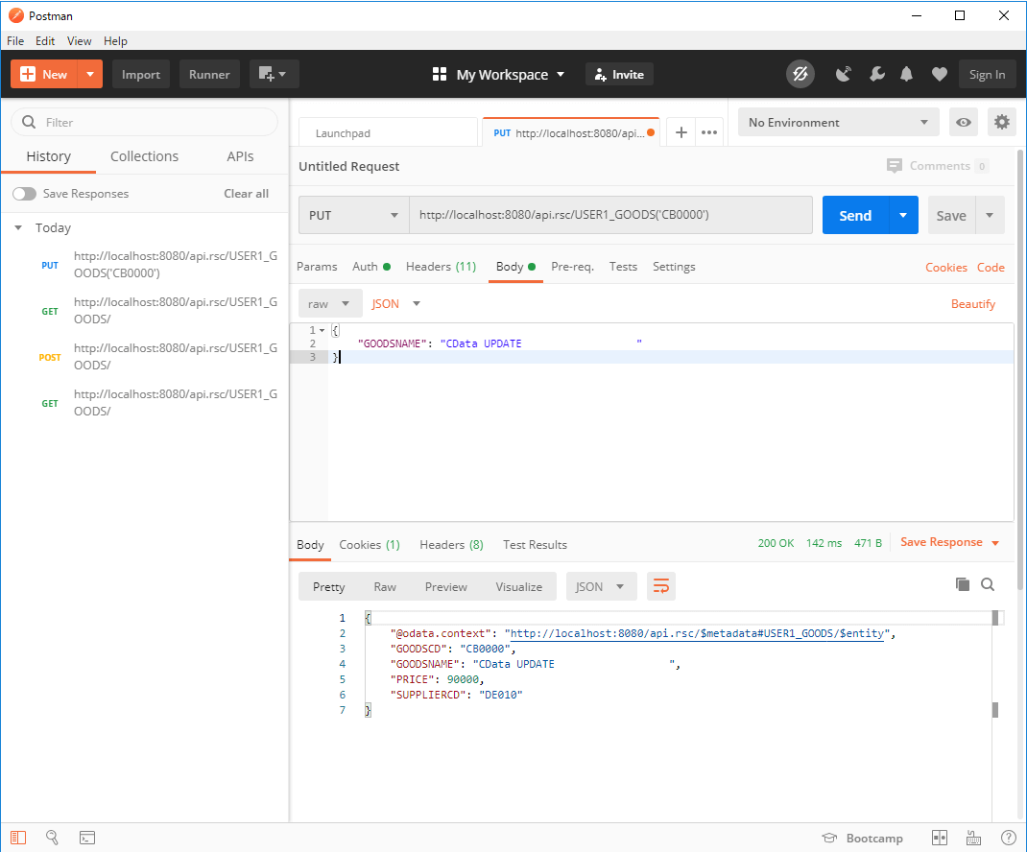Toggle sidebar visibility icon at bottom left
Image resolution: width=1027 pixels, height=852 pixels.
[19, 838]
